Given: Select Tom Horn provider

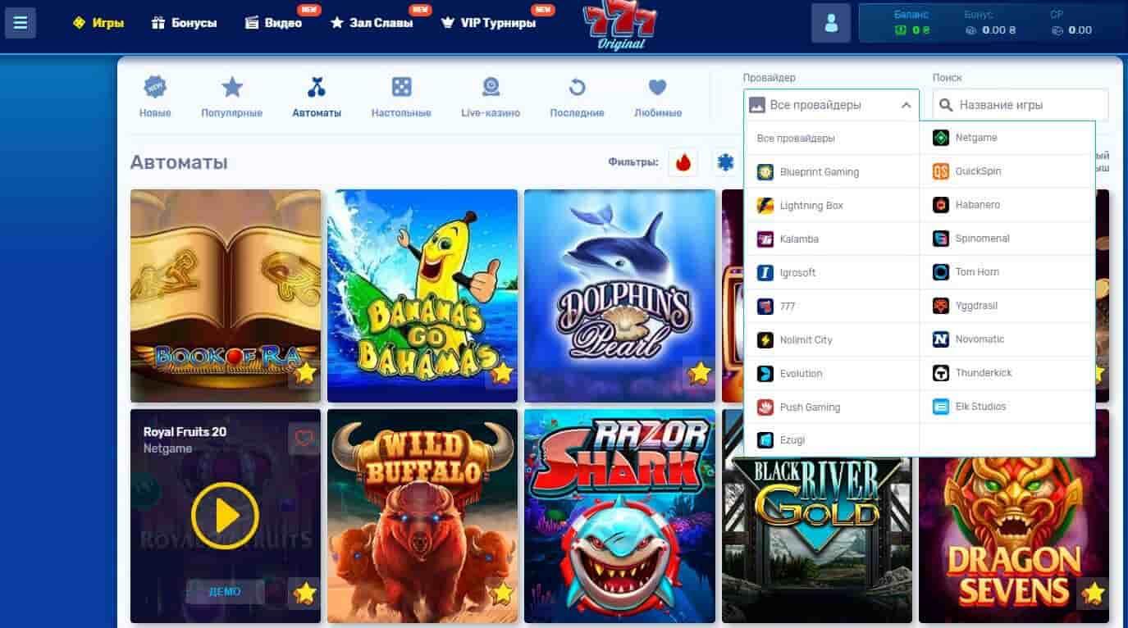Looking at the screenshot, I should (1007, 272).
